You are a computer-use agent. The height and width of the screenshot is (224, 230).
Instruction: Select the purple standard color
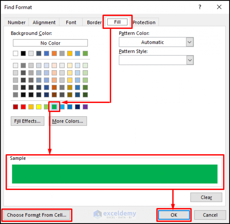pyautogui.click(x=85, y=107)
